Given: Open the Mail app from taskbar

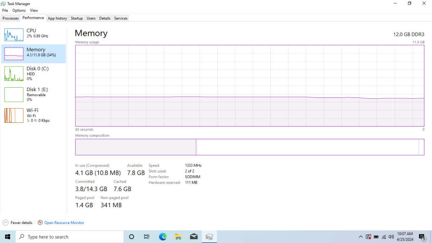Looking at the screenshot, I should [194, 237].
